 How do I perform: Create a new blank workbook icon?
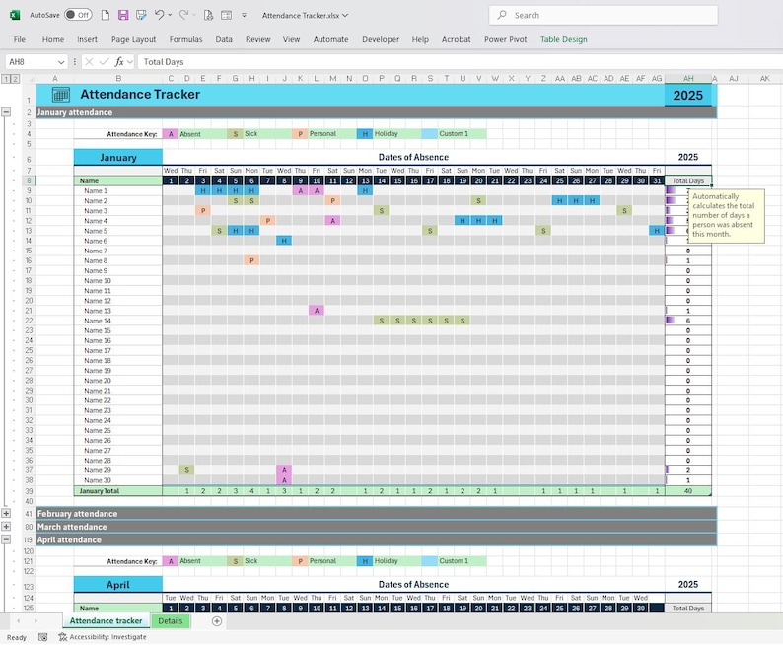tap(106, 15)
